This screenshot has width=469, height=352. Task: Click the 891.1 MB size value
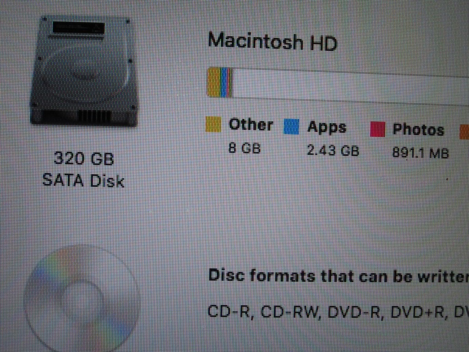(420, 153)
